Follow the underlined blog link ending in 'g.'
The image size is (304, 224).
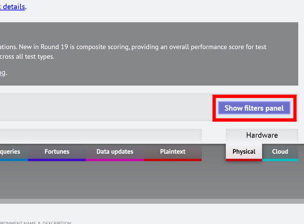[x=3, y=73]
